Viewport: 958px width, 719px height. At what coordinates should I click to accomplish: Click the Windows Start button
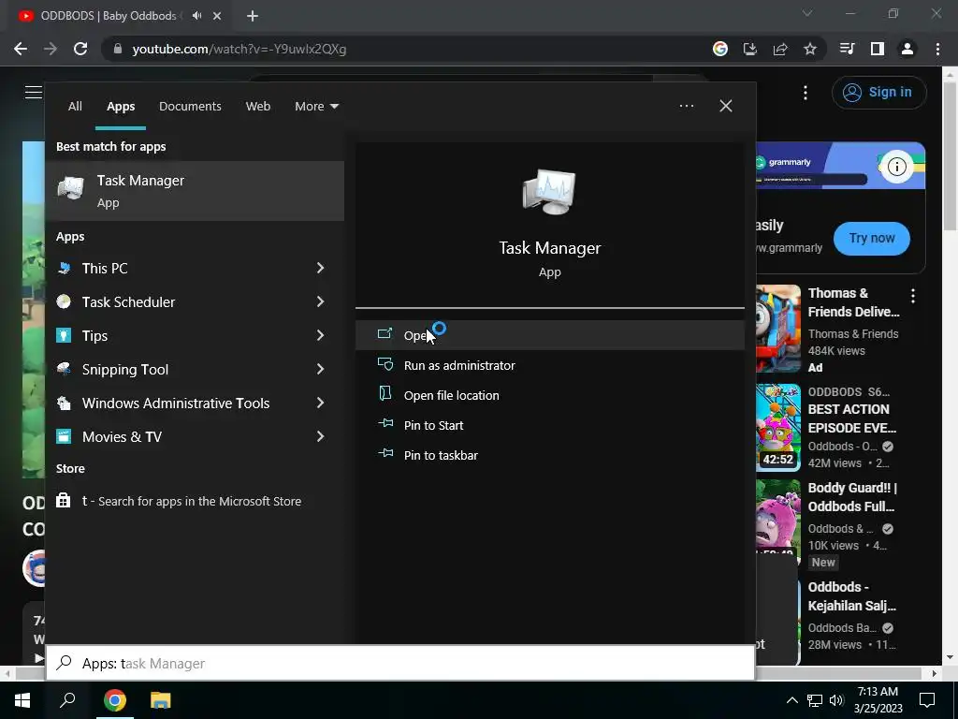coord(22,700)
